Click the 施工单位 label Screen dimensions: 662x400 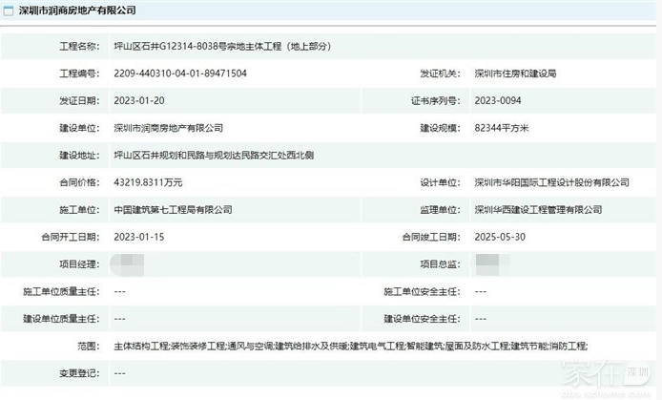(x=79, y=209)
